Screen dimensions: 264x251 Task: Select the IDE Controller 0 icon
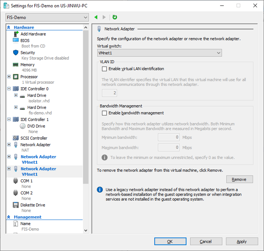16,88
